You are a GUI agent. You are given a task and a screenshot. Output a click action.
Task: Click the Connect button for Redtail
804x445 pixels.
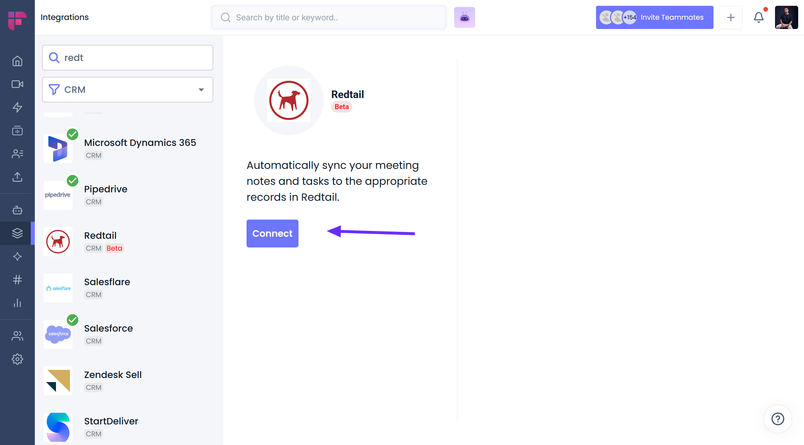point(272,234)
